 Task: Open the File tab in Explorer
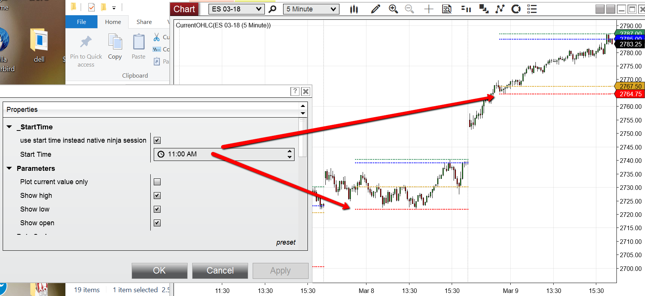point(81,22)
